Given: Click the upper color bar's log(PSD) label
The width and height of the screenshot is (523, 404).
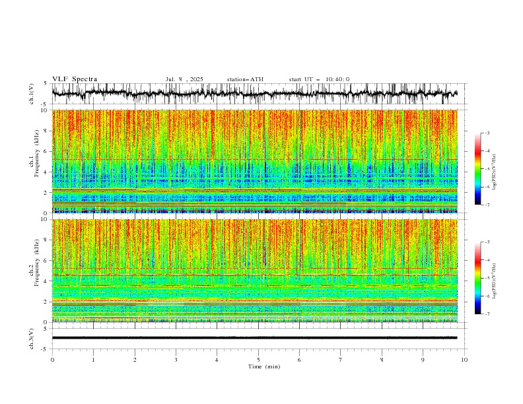Looking at the screenshot, I should coord(494,172).
